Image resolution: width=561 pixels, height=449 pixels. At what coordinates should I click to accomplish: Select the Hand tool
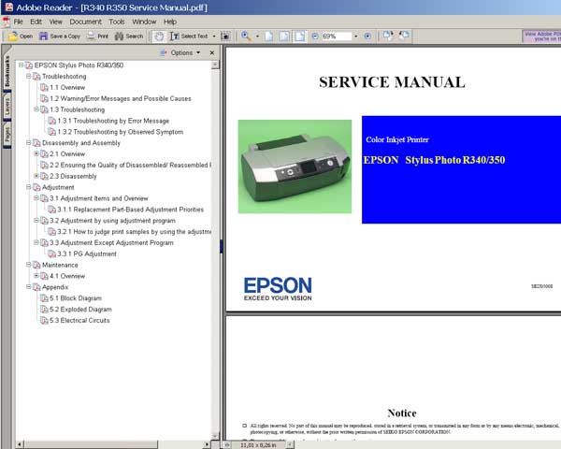159,36
